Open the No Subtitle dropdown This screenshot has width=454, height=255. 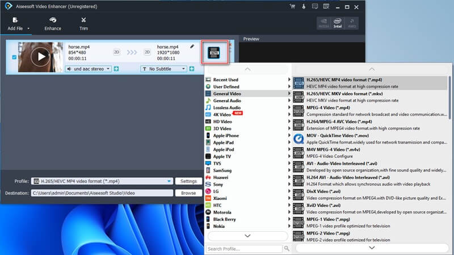(x=163, y=69)
